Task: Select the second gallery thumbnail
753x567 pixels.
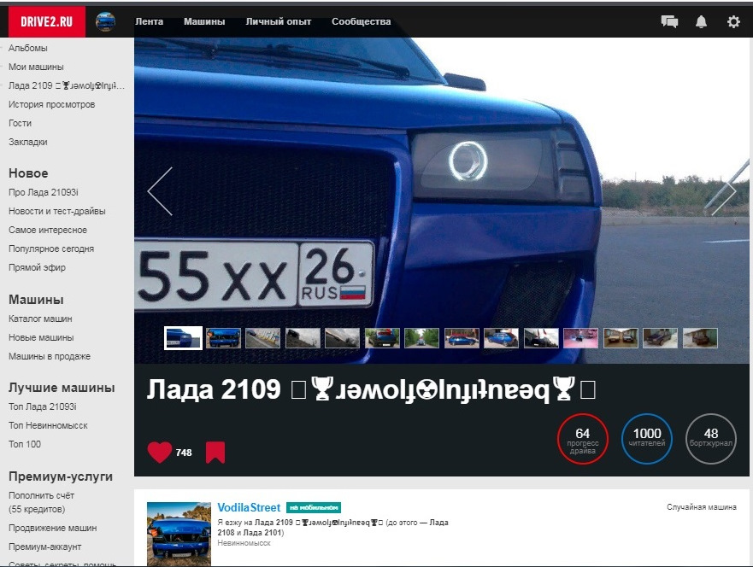Action: point(223,337)
